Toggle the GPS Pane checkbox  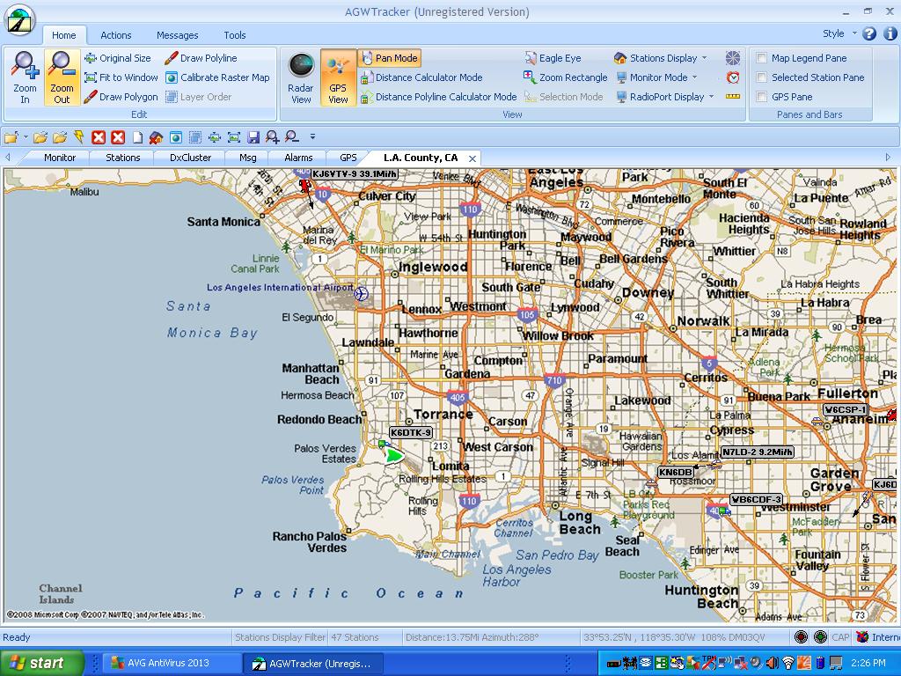pos(762,97)
